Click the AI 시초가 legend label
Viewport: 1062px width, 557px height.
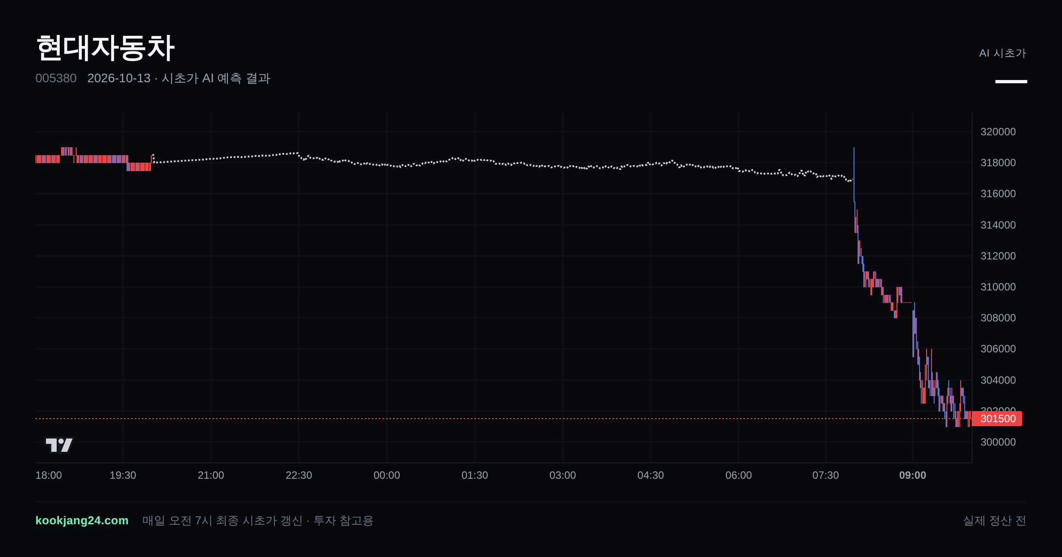point(1002,53)
